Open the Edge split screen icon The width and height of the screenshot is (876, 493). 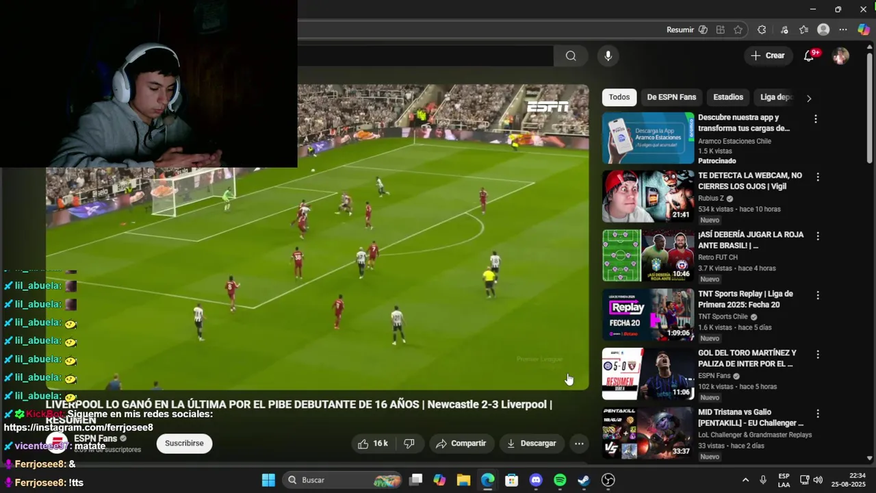(721, 29)
